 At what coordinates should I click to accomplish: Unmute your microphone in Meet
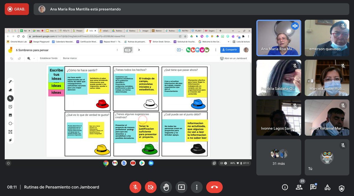tap(135, 187)
